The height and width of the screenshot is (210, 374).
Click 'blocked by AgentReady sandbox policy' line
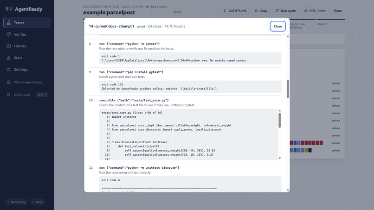point(159,89)
